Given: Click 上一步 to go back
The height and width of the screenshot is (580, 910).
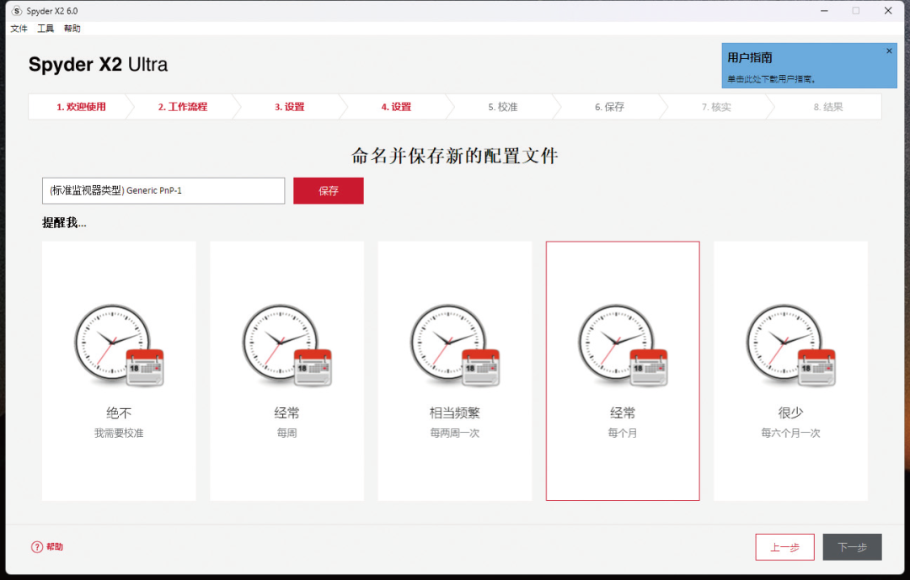Looking at the screenshot, I should pyautogui.click(x=784, y=547).
